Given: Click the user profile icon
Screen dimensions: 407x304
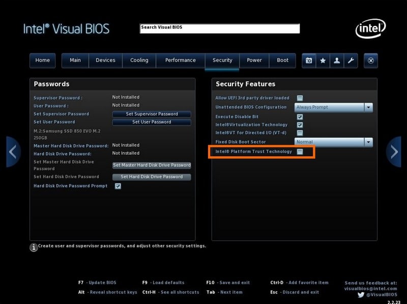Looking at the screenshot, I should (337, 61).
